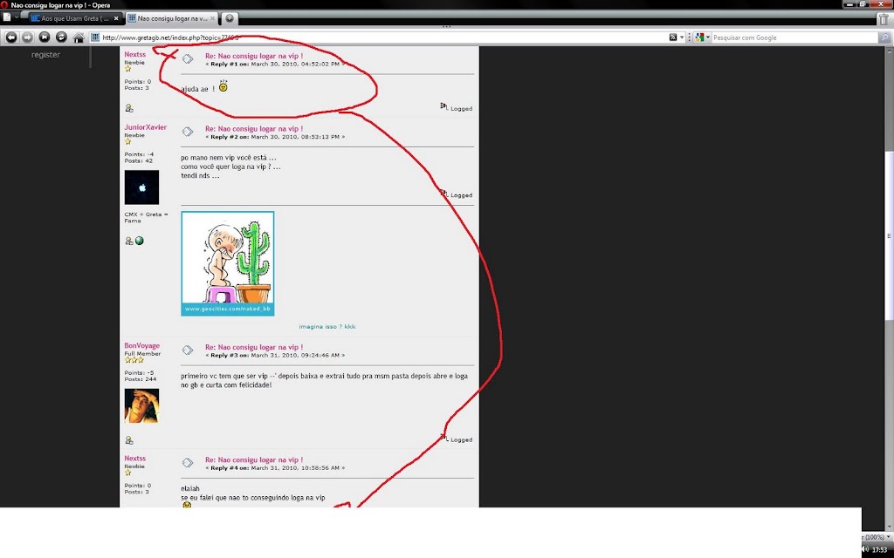Click the 'Pesquisar com Google' search field

click(794, 37)
